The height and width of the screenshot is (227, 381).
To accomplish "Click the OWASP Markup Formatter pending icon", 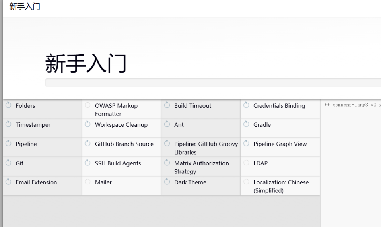I will [x=88, y=105].
